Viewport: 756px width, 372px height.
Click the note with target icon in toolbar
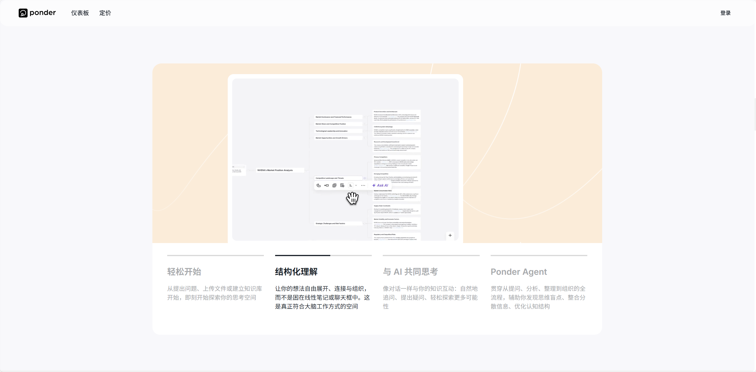[x=342, y=186]
